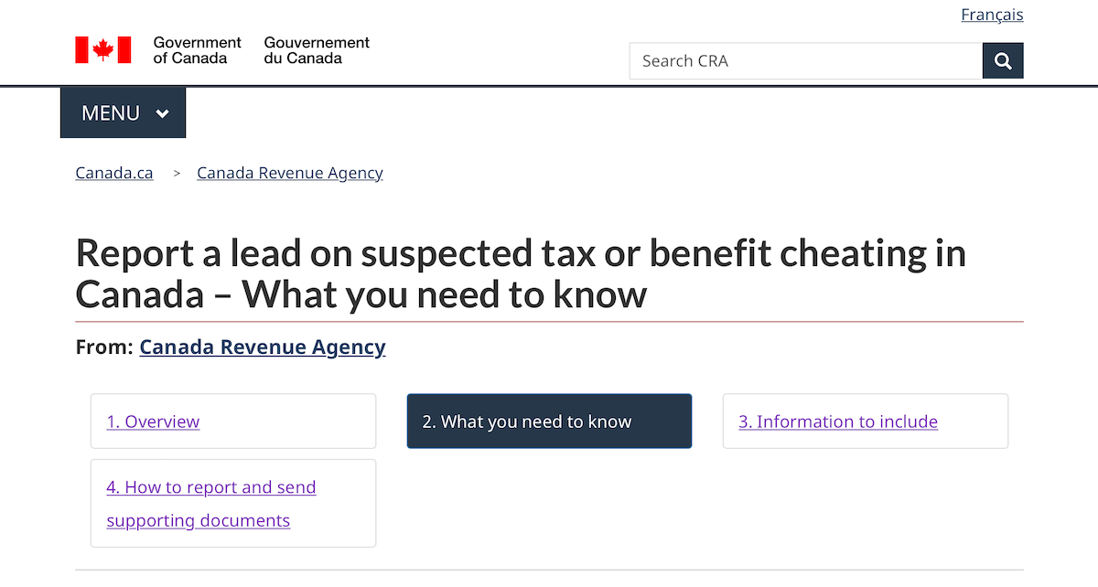This screenshot has width=1098, height=587.
Task: Open the Canada Revenue Agency breadcrumb link
Action: tap(290, 173)
